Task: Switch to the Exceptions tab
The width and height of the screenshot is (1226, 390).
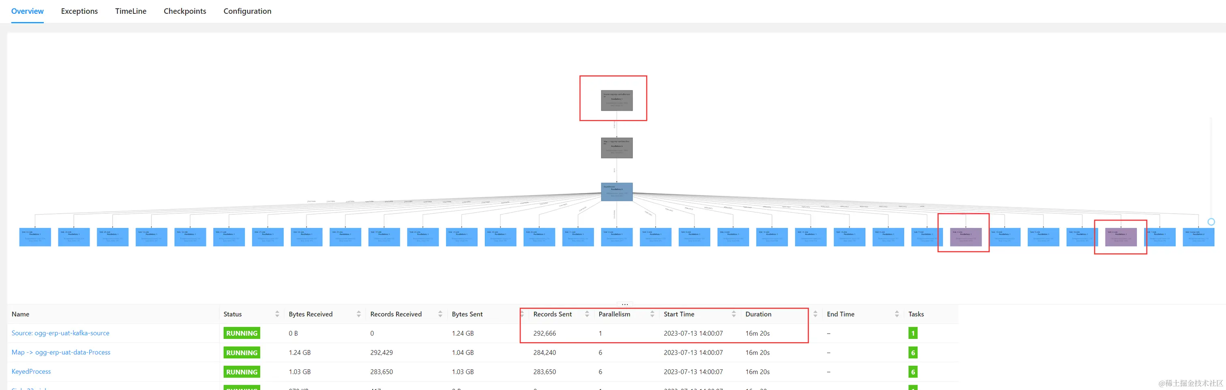Action: coord(79,11)
